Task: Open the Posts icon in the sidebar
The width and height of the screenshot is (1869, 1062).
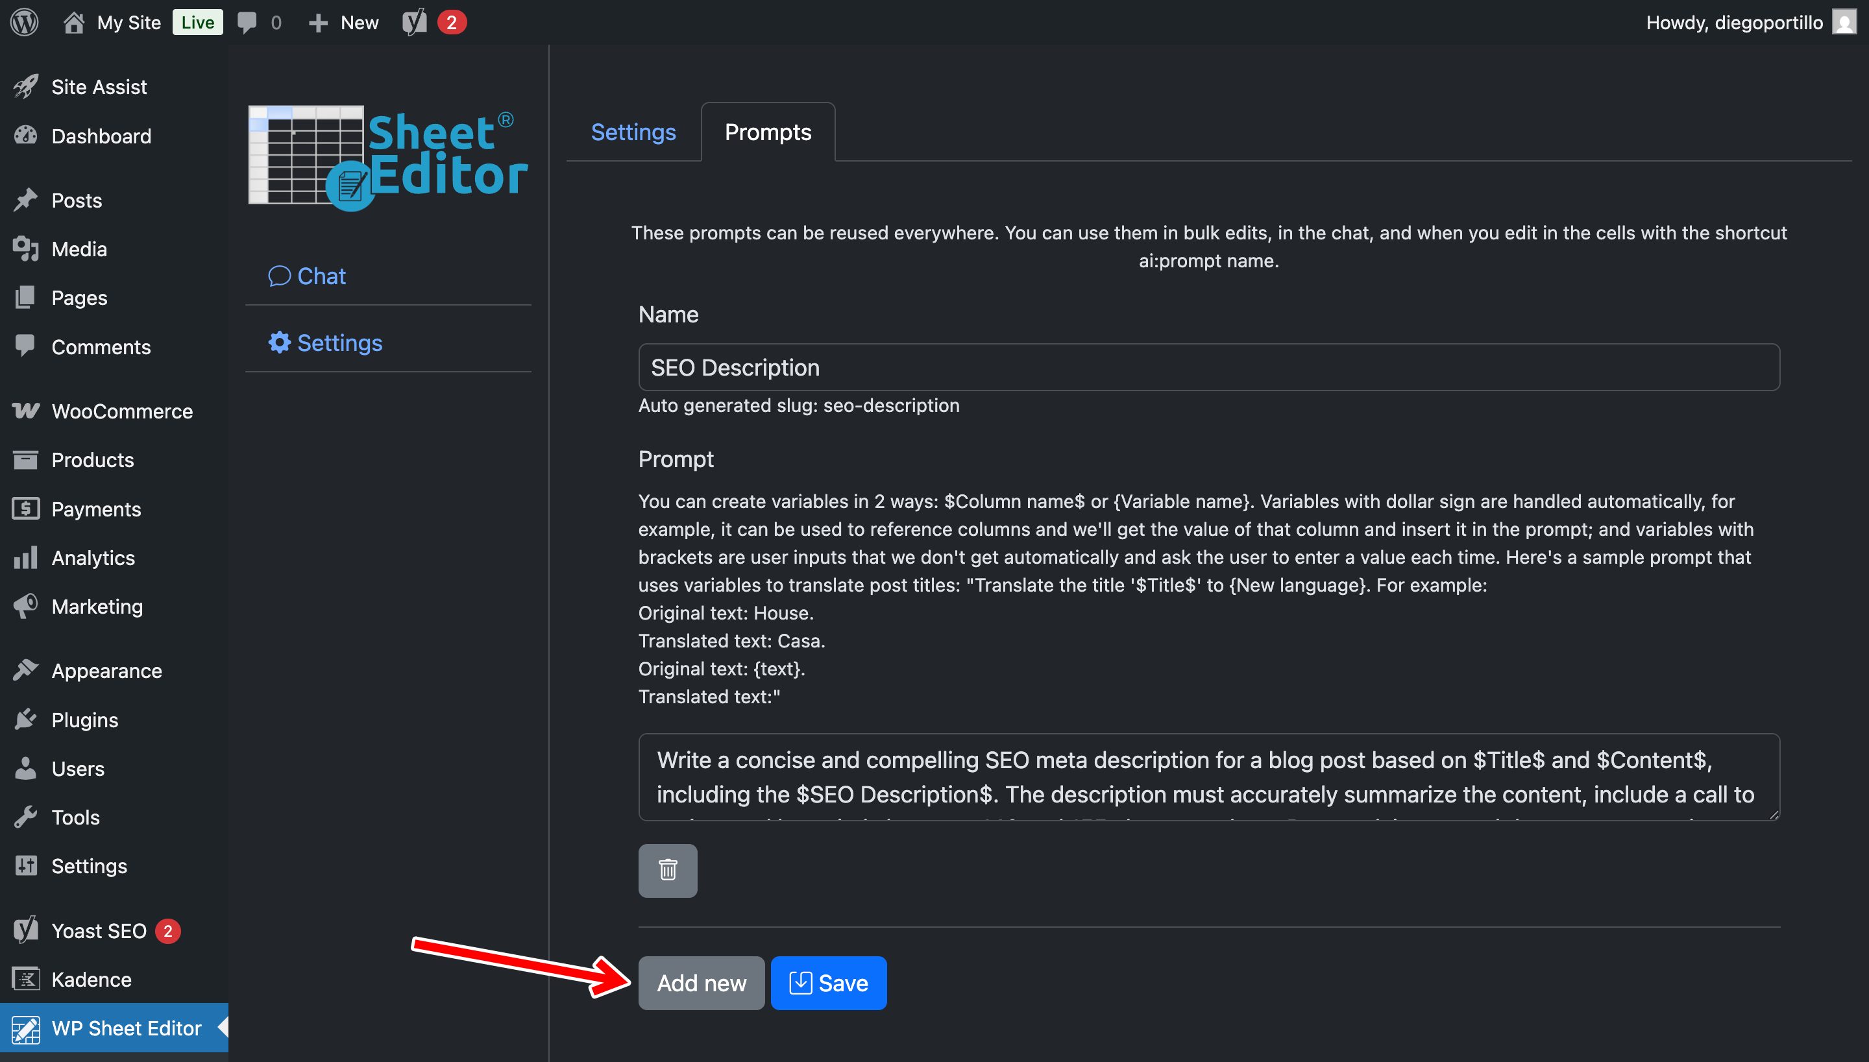Action: 26,199
